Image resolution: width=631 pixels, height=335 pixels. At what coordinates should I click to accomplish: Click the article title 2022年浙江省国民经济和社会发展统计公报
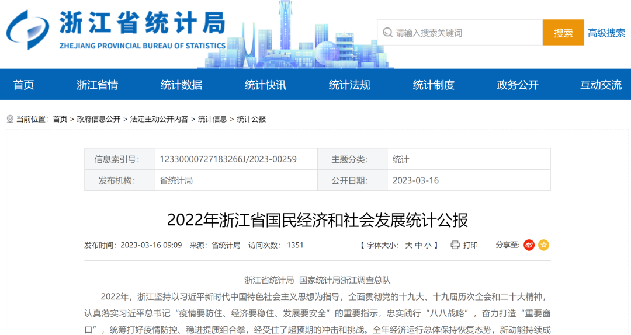click(317, 220)
